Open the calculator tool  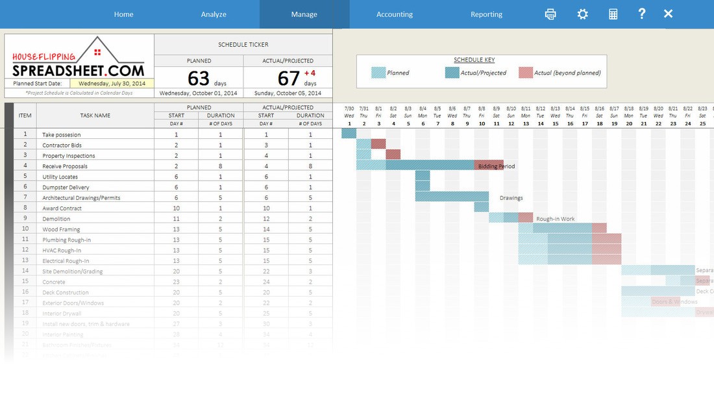tap(612, 14)
